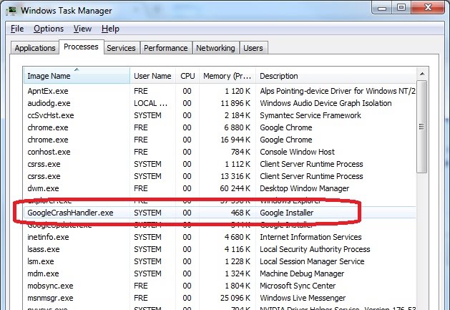Select the dwm.exe process
Image resolution: width=450 pixels, height=310 pixels.
coord(220,188)
